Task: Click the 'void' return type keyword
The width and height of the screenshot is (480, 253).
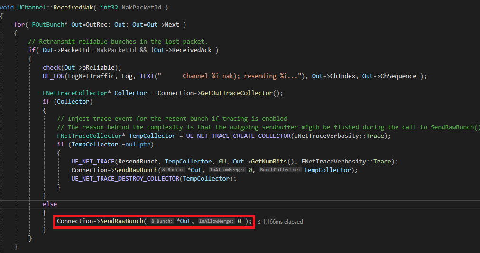Action: [7, 7]
